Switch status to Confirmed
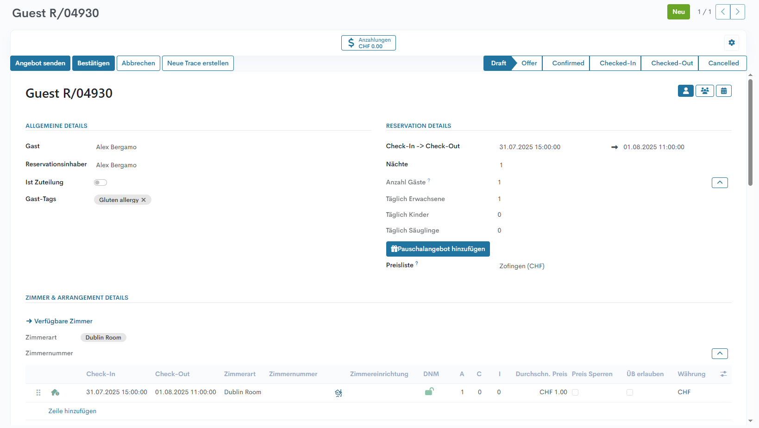 [x=568, y=63]
